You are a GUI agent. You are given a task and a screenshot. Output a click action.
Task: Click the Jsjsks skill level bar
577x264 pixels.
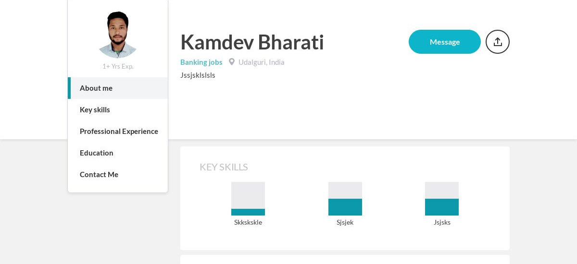(x=442, y=199)
